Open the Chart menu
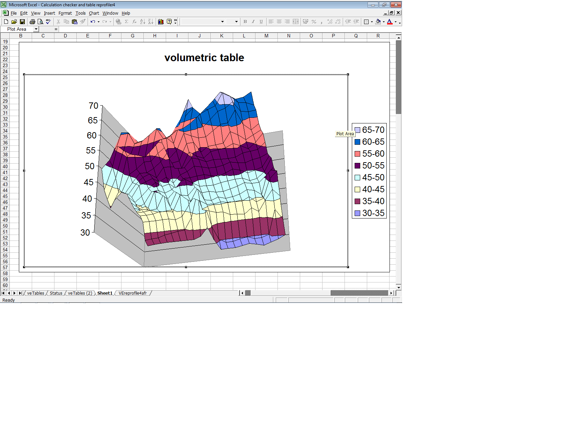The width and height of the screenshot is (563, 423). pos(94,13)
